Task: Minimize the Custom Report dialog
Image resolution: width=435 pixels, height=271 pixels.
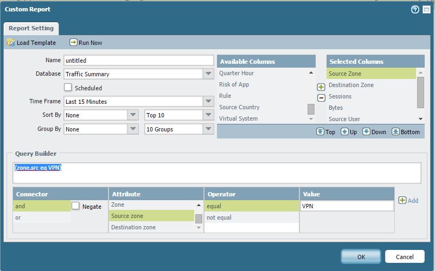Action: tap(426, 10)
